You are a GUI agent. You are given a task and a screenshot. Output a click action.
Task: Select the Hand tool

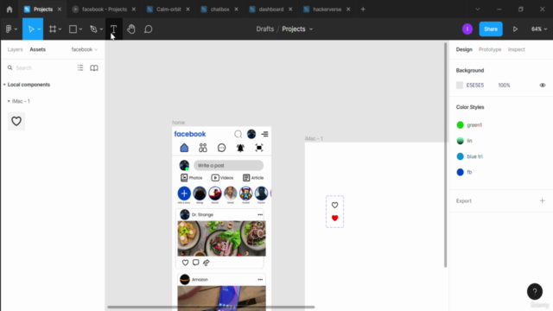[131, 29]
